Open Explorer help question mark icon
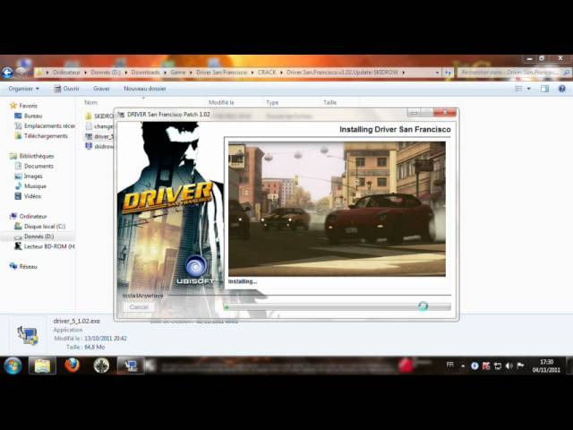This screenshot has height=430, width=573. [x=562, y=89]
